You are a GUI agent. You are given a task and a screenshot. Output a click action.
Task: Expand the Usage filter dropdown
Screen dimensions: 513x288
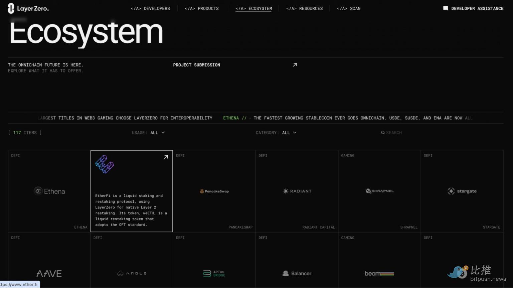[x=157, y=133]
